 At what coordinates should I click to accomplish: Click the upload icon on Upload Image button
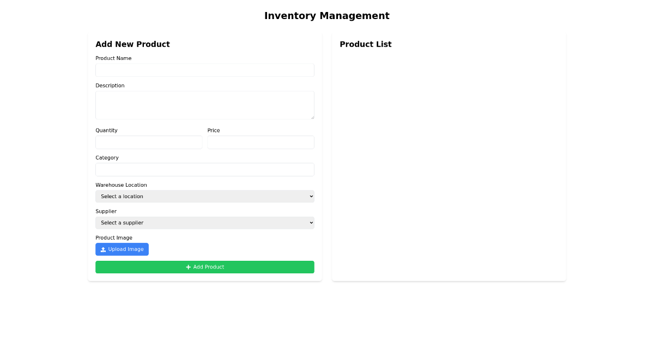102,249
